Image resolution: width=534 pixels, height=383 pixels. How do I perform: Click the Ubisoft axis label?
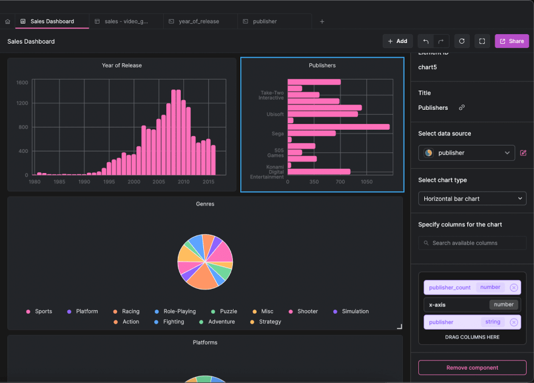(x=275, y=114)
